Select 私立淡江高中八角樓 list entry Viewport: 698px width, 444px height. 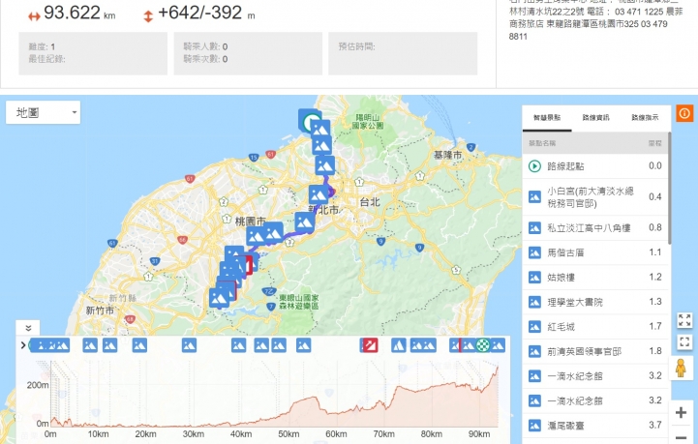click(x=595, y=227)
